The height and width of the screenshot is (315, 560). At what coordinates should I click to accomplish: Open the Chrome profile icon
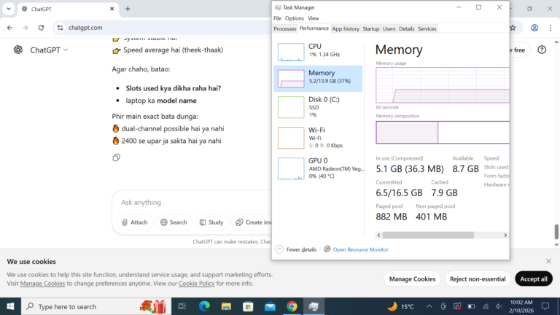click(x=534, y=28)
